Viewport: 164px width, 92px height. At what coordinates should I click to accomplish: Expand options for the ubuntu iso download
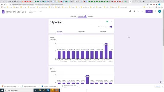(78, 86)
